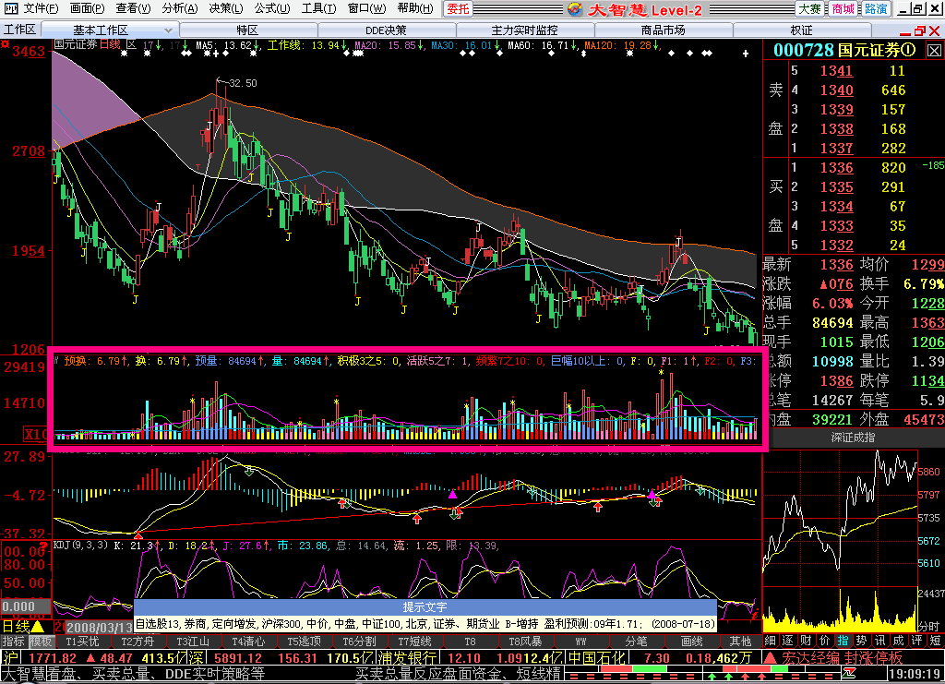Image resolution: width=945 pixels, height=684 pixels.
Task: Click the 深证成指 index header
Action: (853, 438)
